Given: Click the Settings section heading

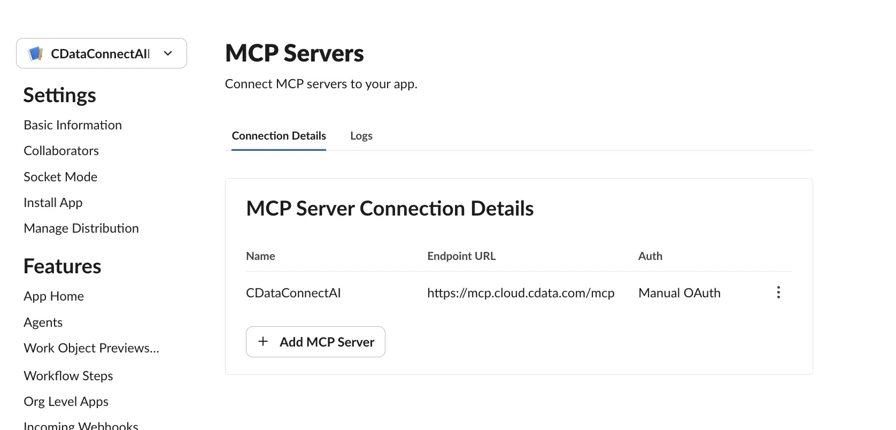Looking at the screenshot, I should click(x=59, y=95).
